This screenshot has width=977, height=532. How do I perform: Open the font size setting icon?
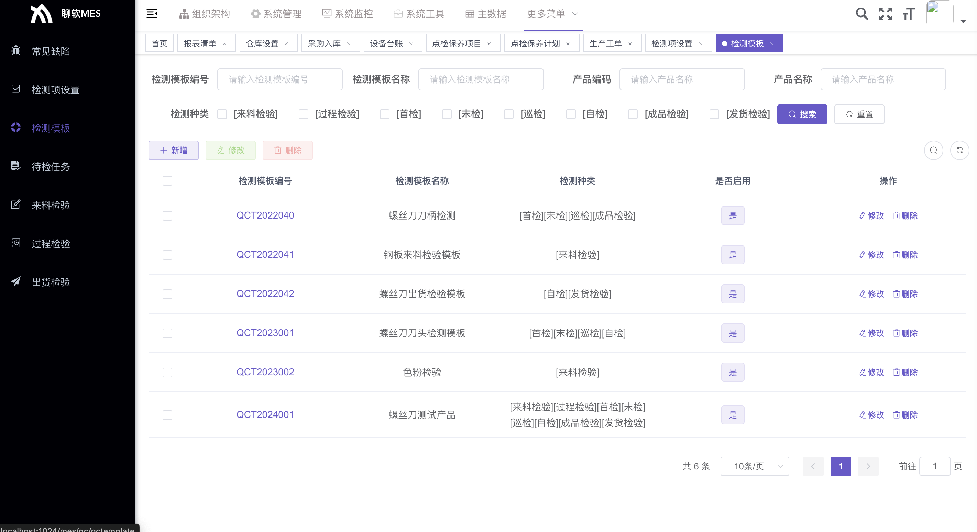click(909, 14)
